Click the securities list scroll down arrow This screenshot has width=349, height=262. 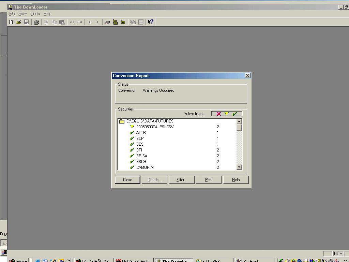[239, 167]
